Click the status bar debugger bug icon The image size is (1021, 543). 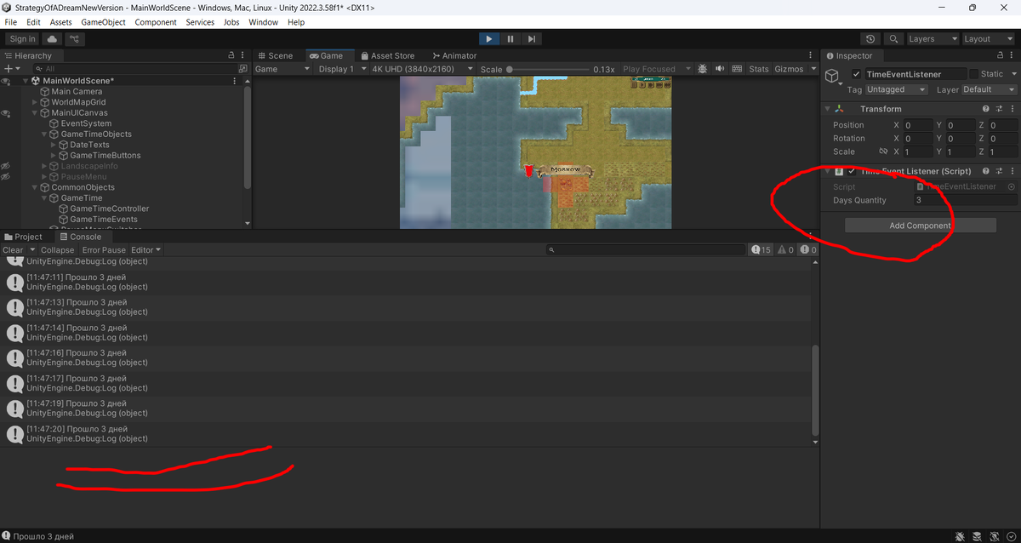960,536
